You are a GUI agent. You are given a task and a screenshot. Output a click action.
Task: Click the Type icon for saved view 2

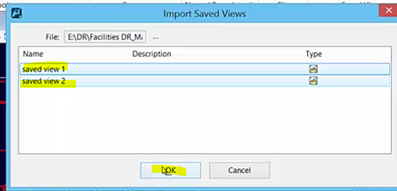(x=313, y=81)
